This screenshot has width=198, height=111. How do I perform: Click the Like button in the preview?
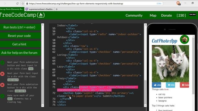(157, 85)
